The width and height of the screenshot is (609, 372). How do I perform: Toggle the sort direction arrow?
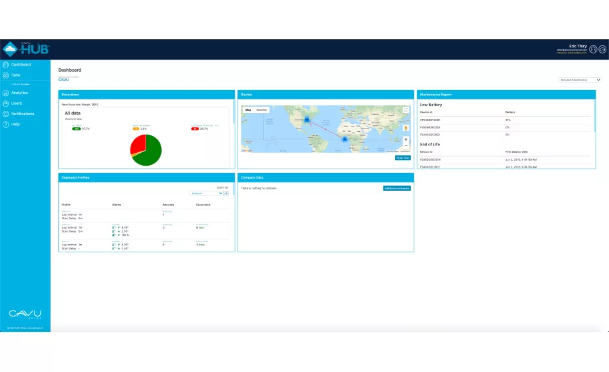227,193
